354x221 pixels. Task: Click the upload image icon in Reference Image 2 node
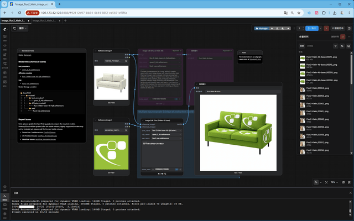(x=126, y=130)
